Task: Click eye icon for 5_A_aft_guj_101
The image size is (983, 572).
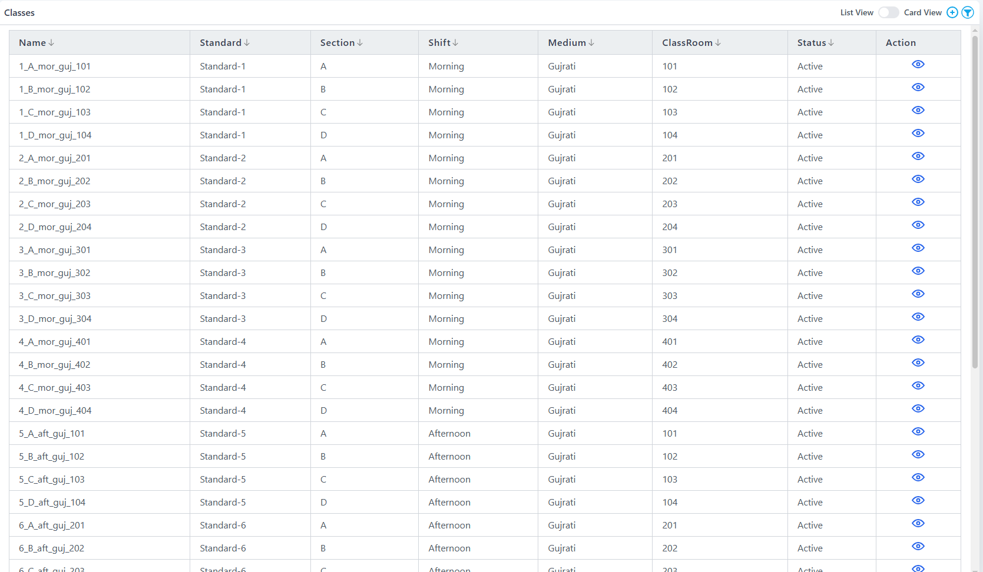Action: [x=918, y=431]
